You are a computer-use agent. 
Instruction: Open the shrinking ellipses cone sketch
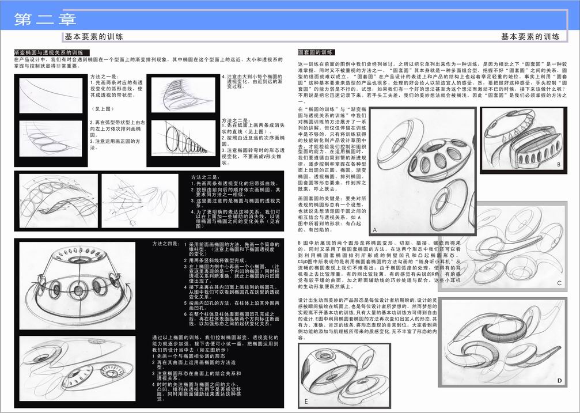click(184, 138)
